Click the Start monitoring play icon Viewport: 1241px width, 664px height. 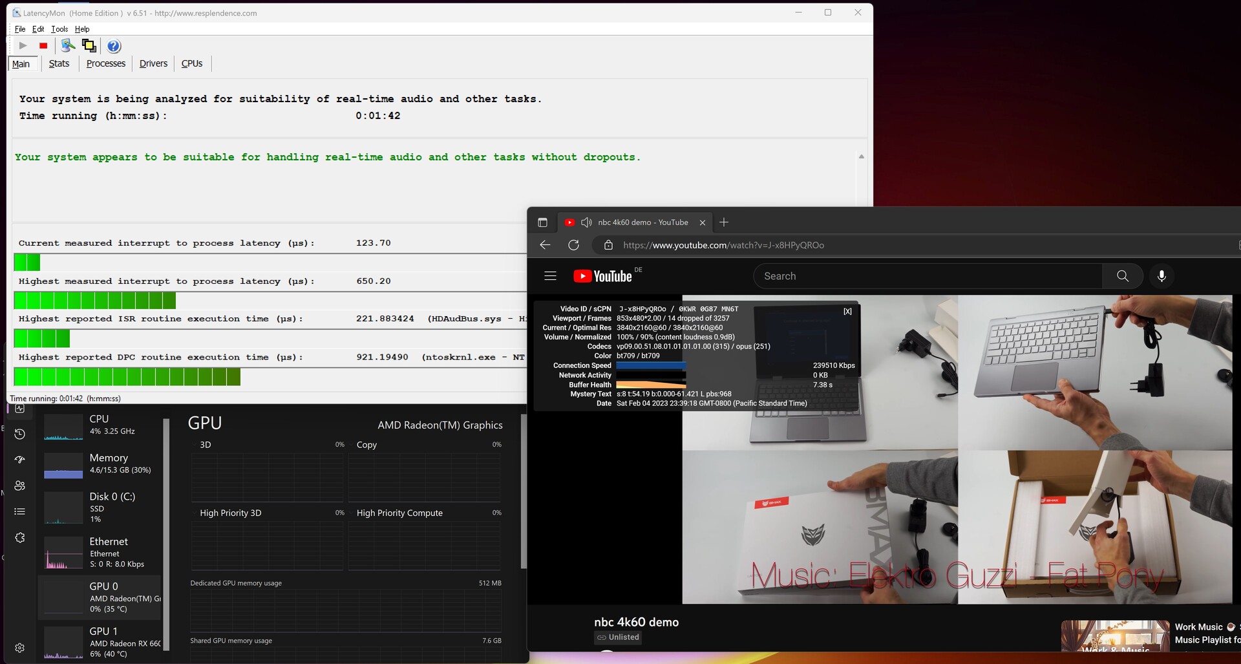click(x=23, y=46)
